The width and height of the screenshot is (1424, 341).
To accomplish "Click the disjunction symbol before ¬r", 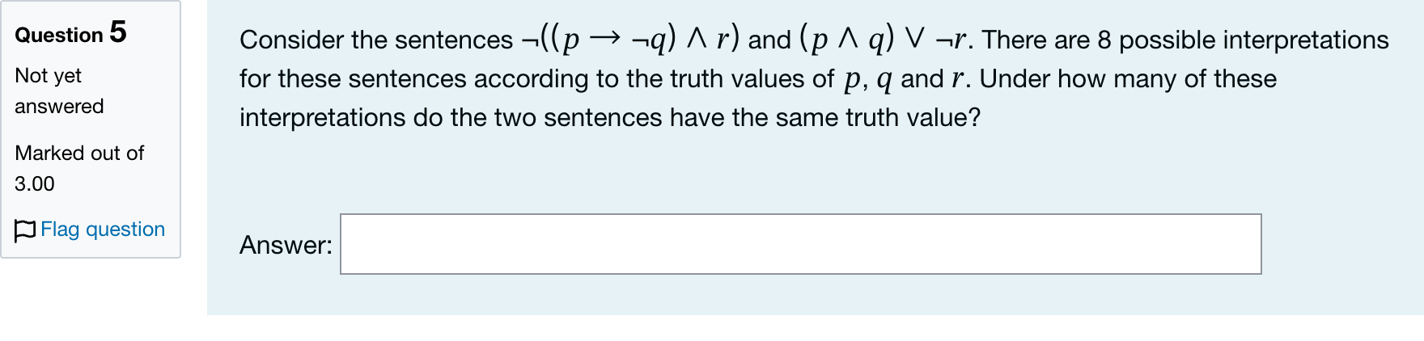I will tap(914, 39).
